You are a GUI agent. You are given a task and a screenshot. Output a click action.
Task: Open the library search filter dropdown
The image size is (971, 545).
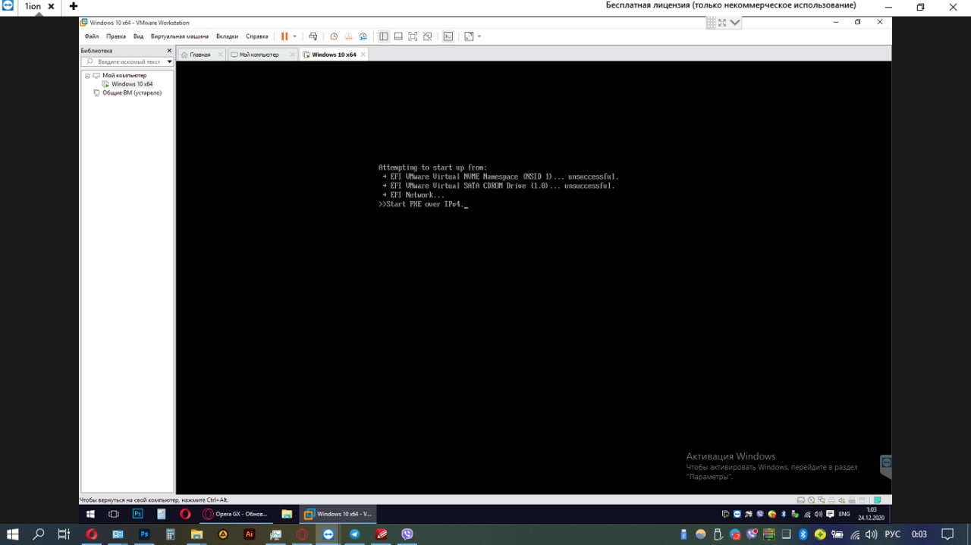pyautogui.click(x=170, y=61)
